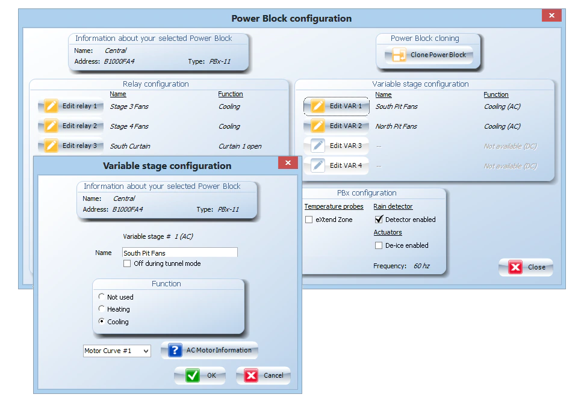Screen dimensions: 584x403
Task: Select the Not used function option
Action: point(101,297)
